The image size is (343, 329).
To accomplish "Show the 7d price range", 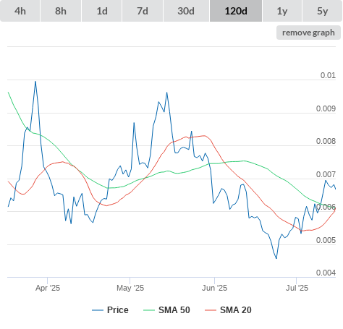I will pos(143,11).
